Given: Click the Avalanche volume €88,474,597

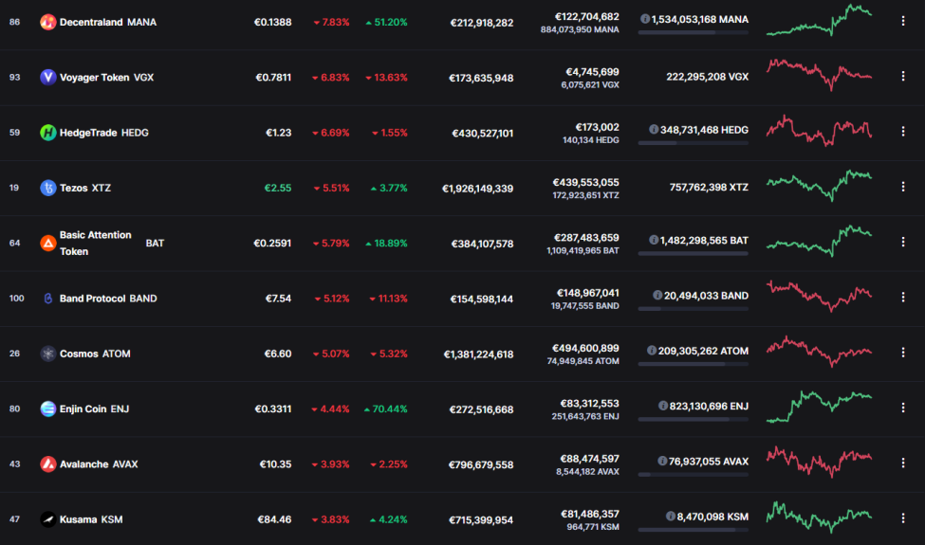Looking at the screenshot, I should point(589,459).
